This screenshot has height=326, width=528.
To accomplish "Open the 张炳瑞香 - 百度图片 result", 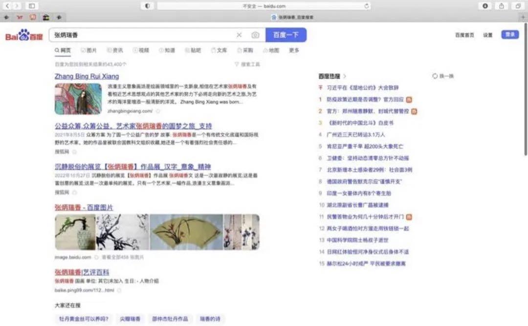I will coord(84,207).
